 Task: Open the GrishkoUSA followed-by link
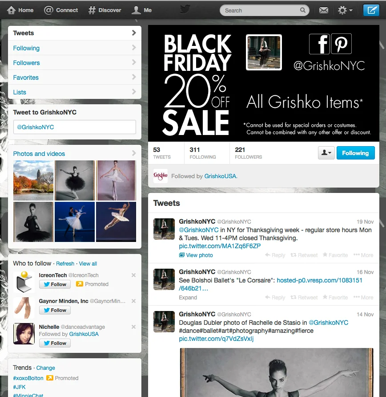coord(220,176)
